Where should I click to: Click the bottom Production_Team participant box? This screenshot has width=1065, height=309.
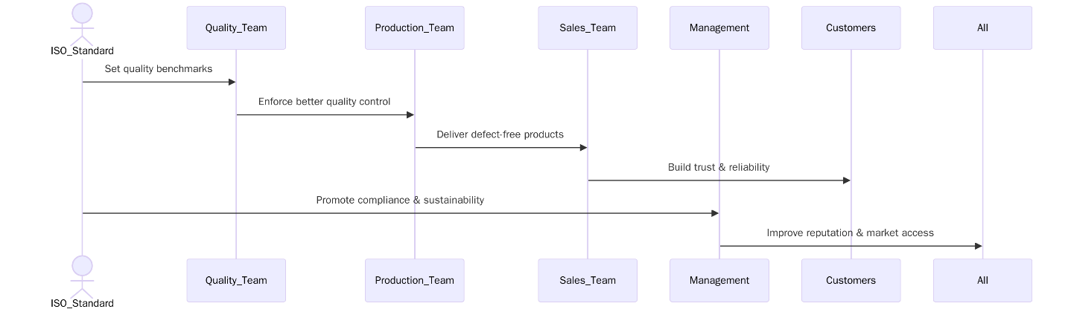[x=414, y=280]
